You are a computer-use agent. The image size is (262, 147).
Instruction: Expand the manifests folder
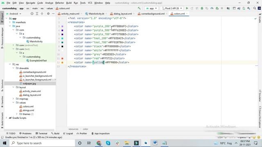(x=10, y=22)
